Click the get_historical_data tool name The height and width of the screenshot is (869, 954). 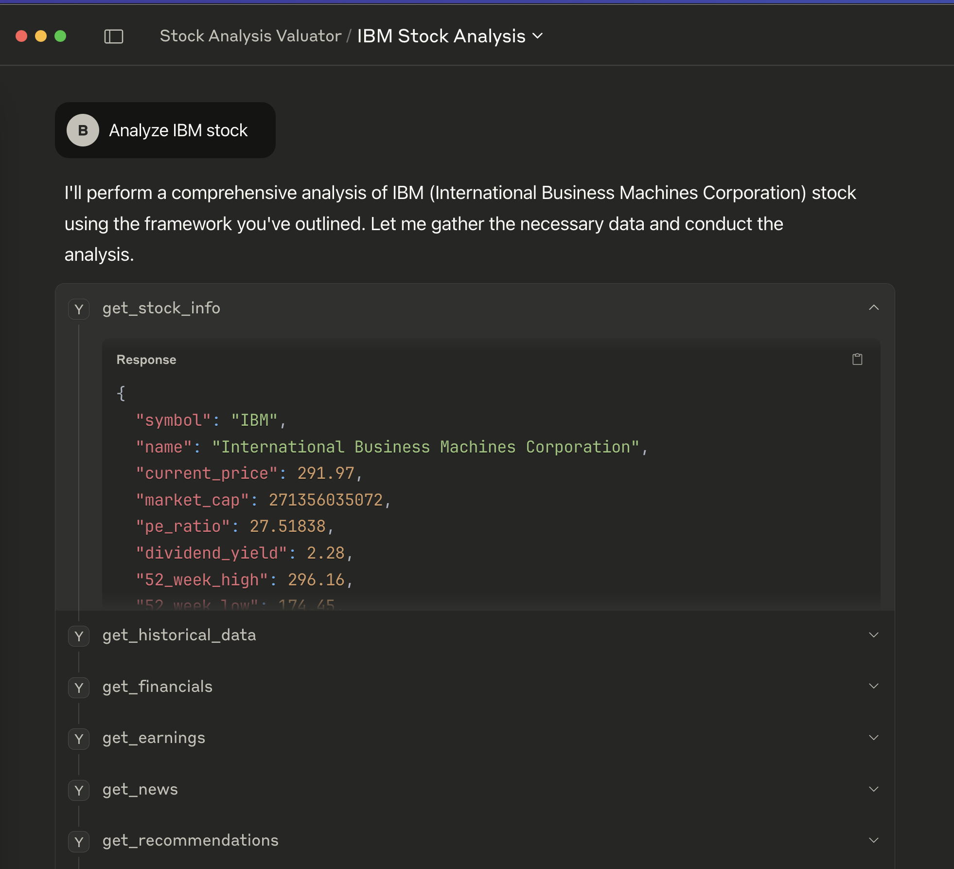(x=179, y=635)
